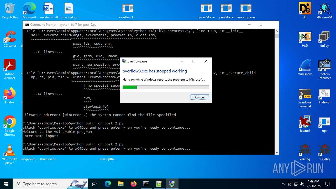Open the System Informer shortcut
The height and width of the screenshot is (189, 336).
(x=325, y=69)
